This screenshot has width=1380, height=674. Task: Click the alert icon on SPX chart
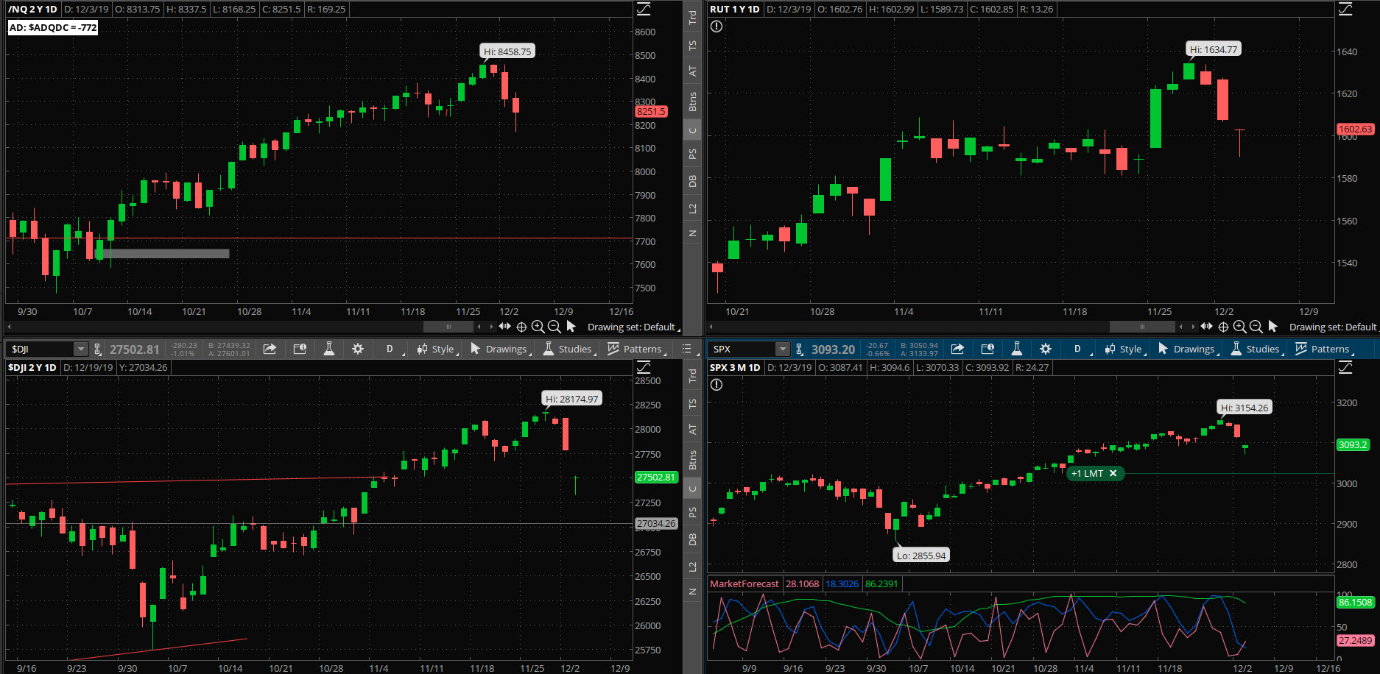(717, 385)
